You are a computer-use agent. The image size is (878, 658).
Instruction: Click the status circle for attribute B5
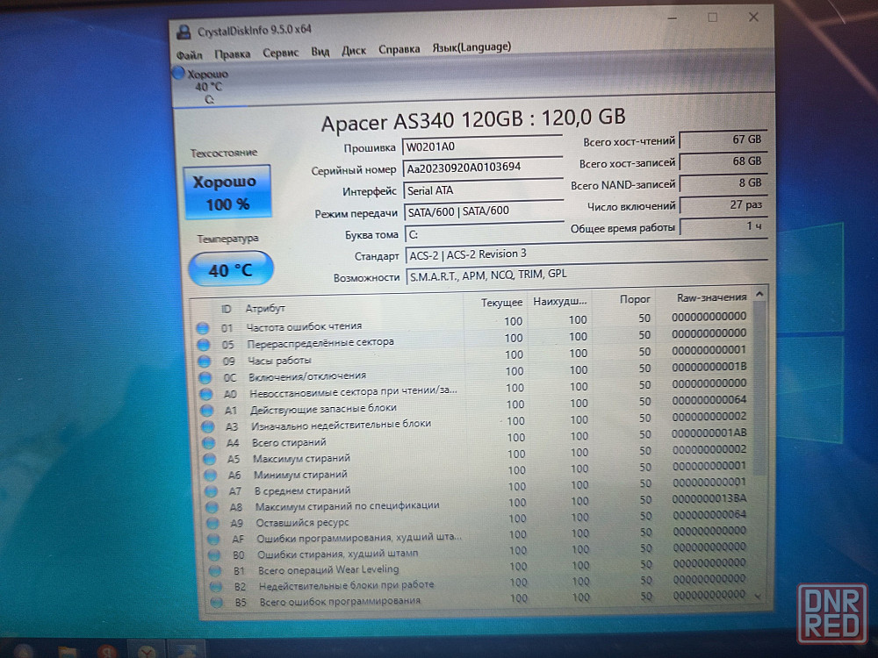click(x=217, y=603)
